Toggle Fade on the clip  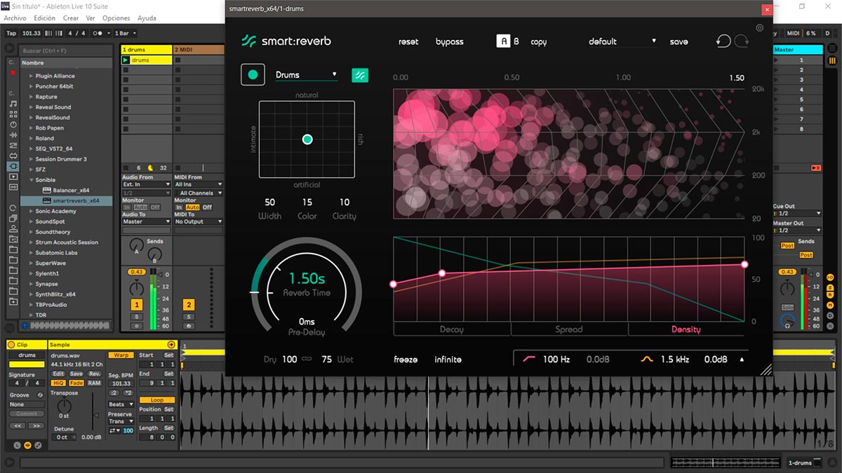point(76,383)
